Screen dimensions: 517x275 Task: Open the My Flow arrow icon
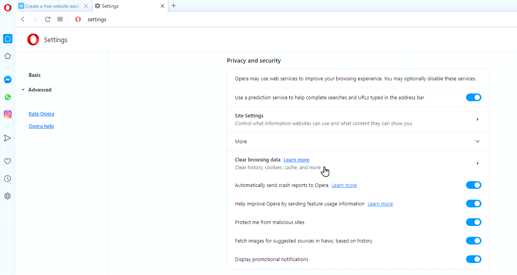[x=8, y=138]
